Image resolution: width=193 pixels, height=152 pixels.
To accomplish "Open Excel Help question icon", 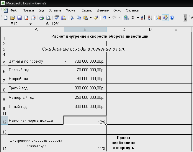I will (x=172, y=18).
